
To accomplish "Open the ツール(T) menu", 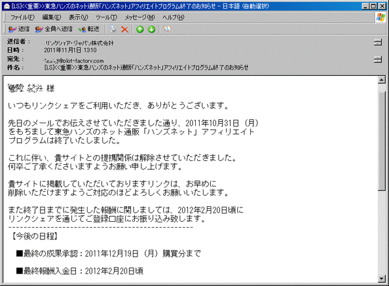I will click(x=106, y=18).
